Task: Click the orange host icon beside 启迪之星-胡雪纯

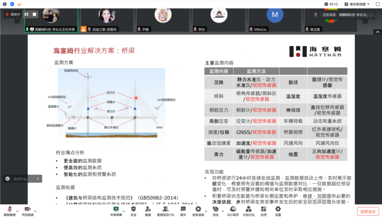Action: 83,29
